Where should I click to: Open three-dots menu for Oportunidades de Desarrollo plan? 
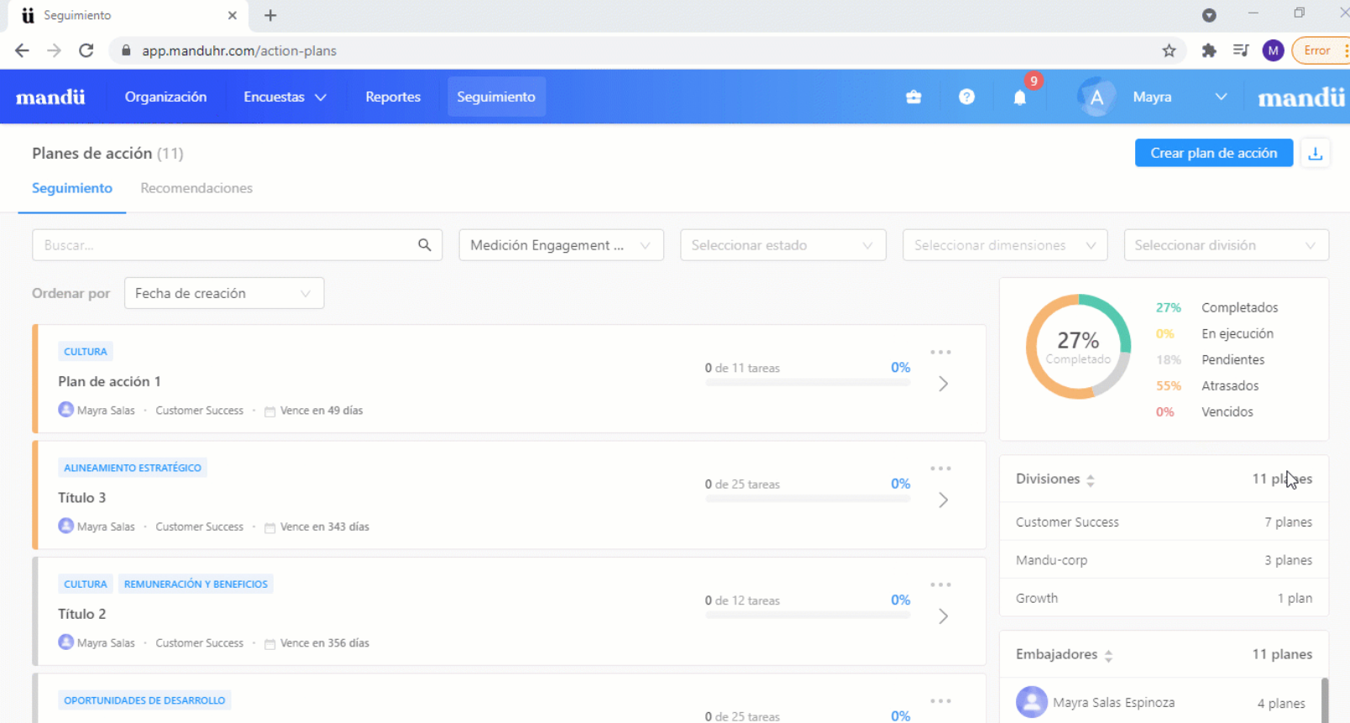coord(940,700)
